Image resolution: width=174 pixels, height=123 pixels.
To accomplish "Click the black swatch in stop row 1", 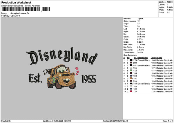I will click(131, 60).
